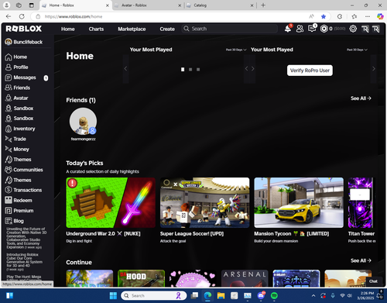Expand Past 30 Days dropdown above carousel dots
The image size is (387, 303).
point(236,50)
